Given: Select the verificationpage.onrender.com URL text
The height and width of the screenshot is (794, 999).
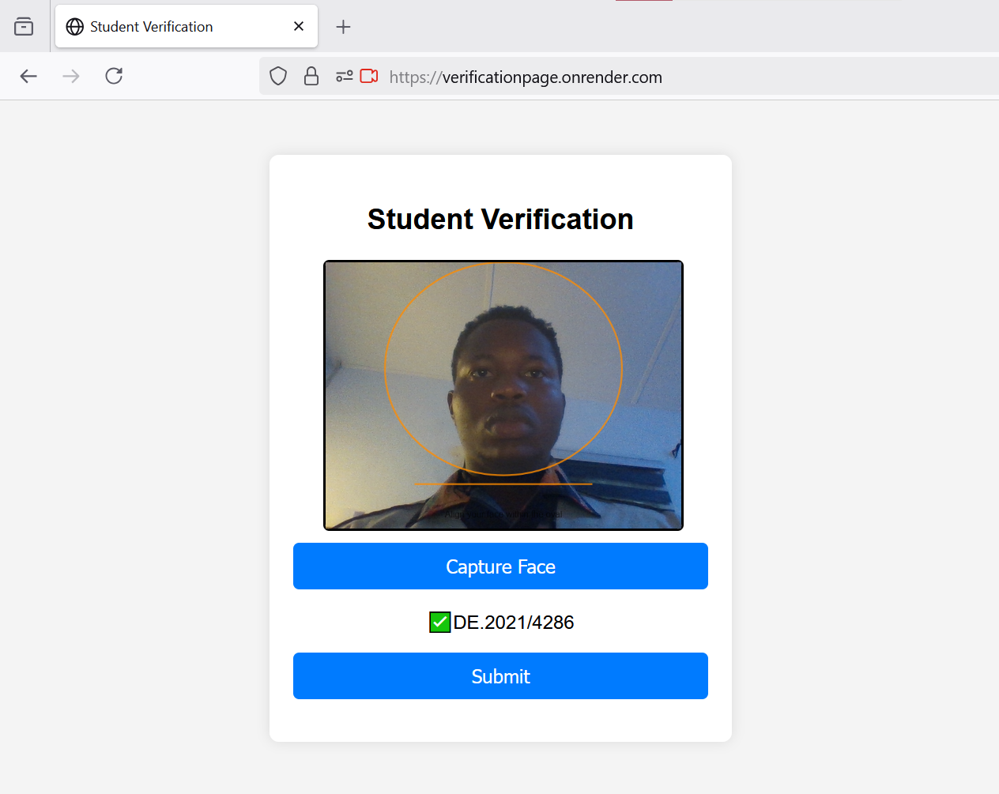Looking at the screenshot, I should tap(526, 77).
